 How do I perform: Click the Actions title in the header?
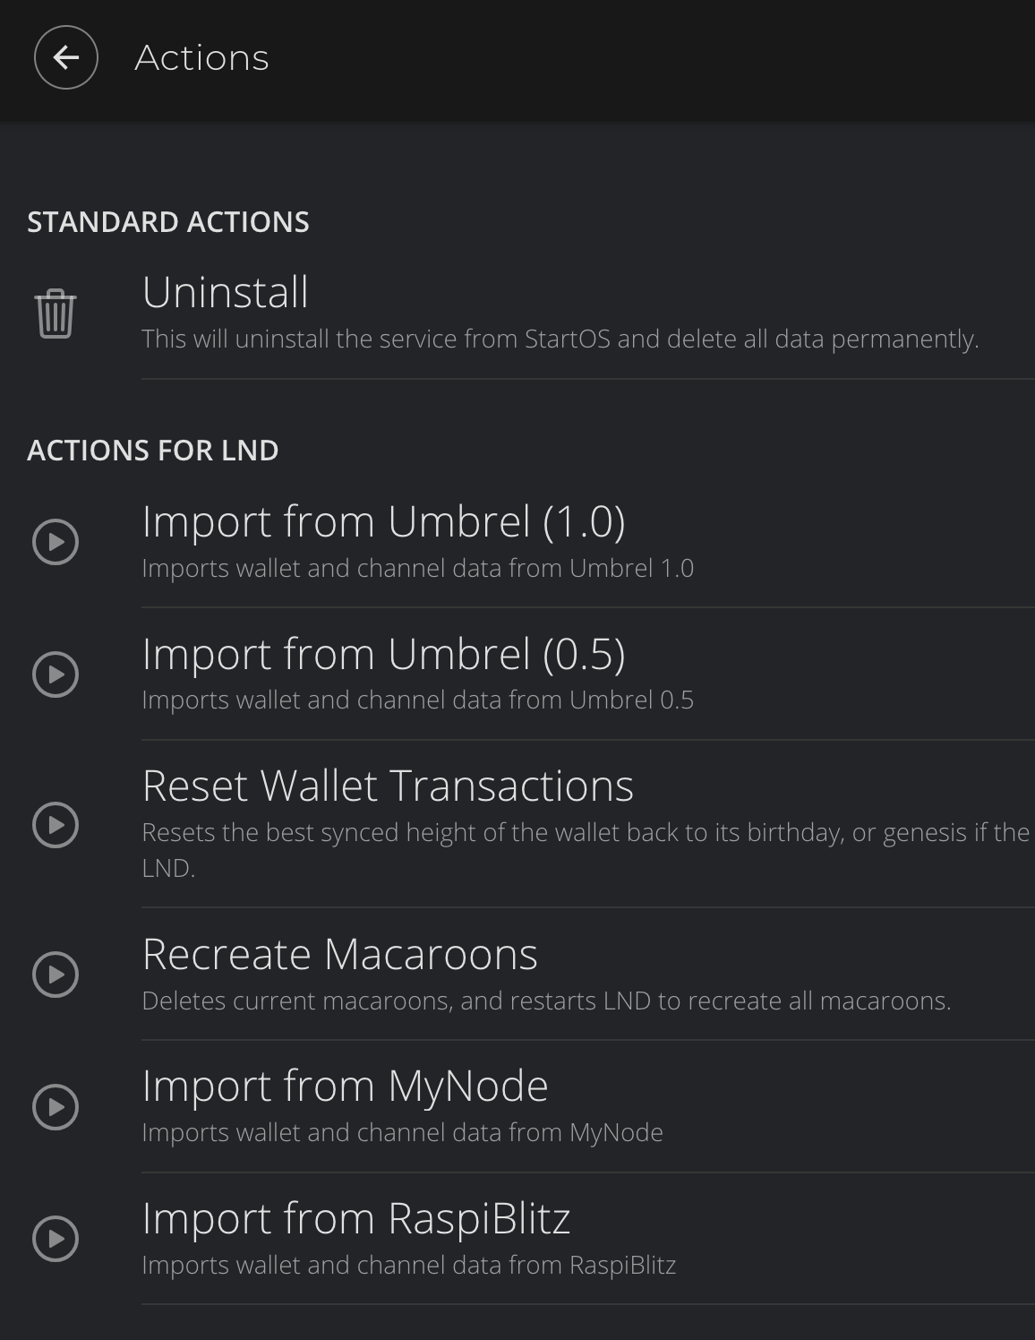pos(201,57)
